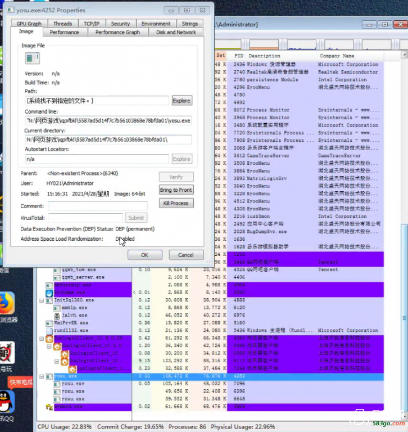Image resolution: width=408 pixels, height=432 pixels.
Task: Sort by the Description column header
Action: point(282,56)
